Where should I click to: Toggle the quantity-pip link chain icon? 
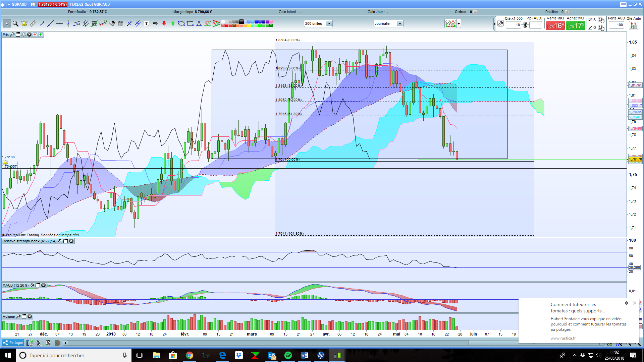pos(525,25)
